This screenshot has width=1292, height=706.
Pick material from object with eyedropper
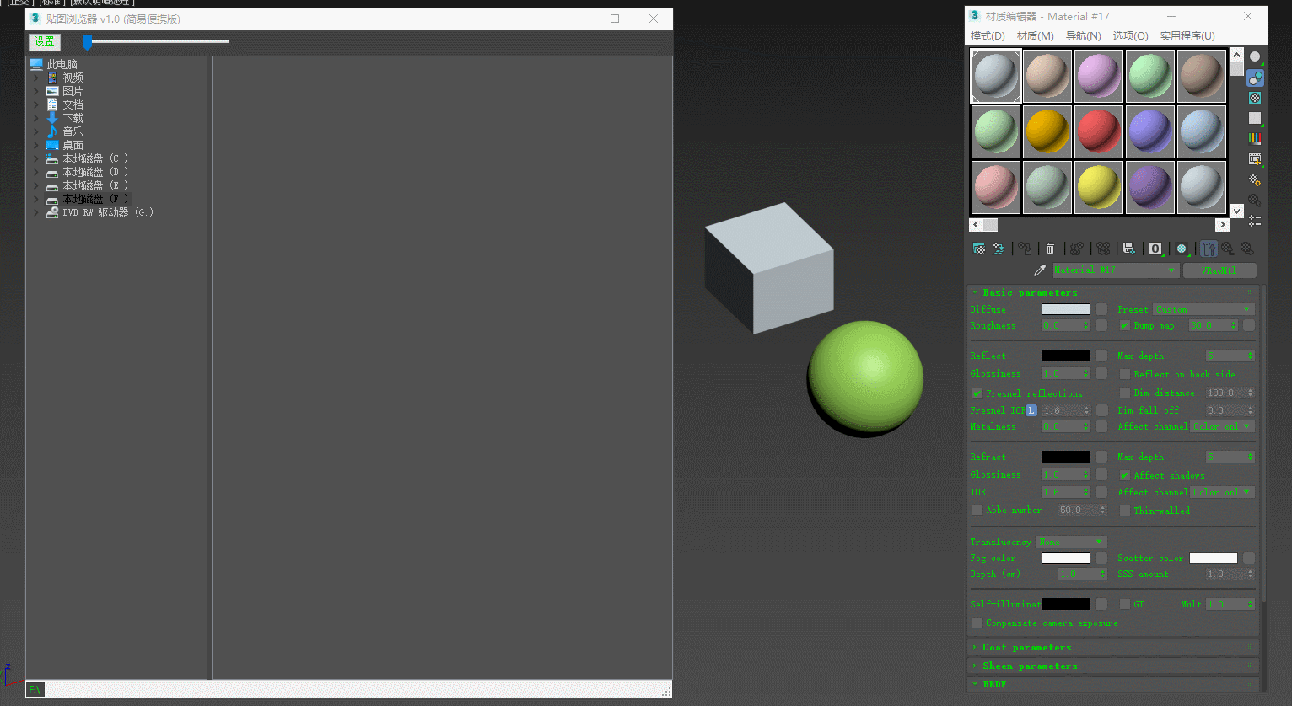tap(1040, 270)
